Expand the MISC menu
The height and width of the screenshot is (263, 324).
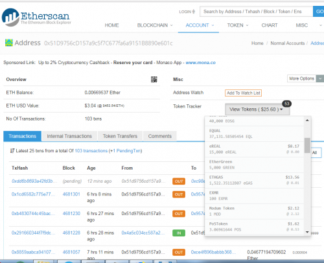coord(308,25)
